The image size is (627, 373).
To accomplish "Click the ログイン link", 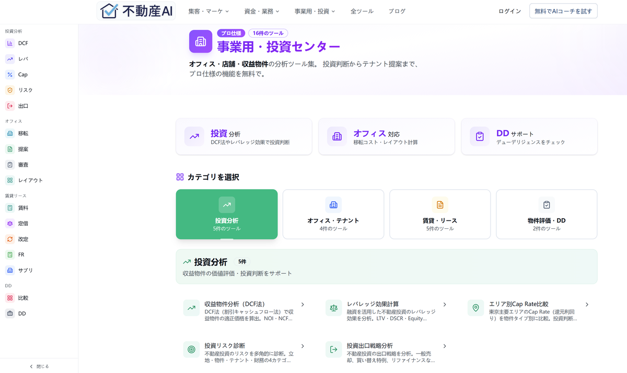I will (509, 11).
